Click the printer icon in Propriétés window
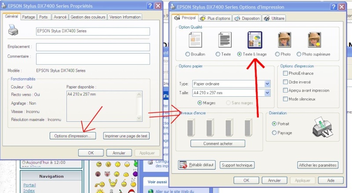The width and height of the screenshot is (352, 193). click(x=13, y=30)
